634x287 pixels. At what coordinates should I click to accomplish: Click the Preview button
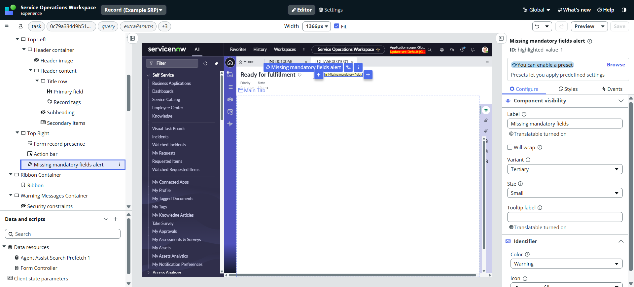pyautogui.click(x=584, y=26)
